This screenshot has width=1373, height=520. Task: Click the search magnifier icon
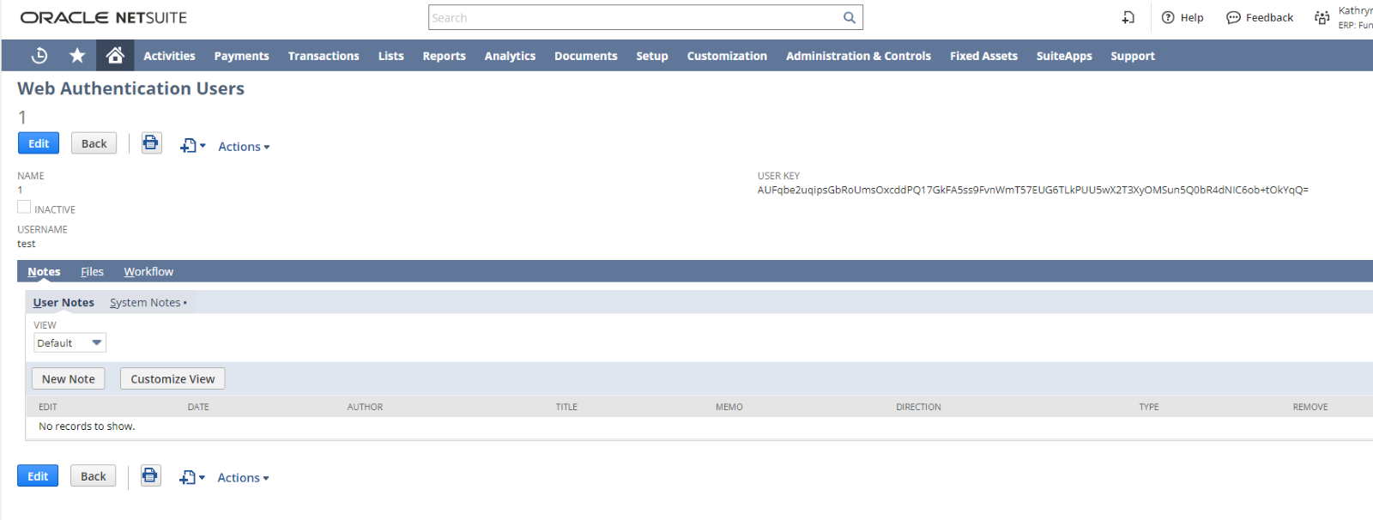tap(849, 18)
